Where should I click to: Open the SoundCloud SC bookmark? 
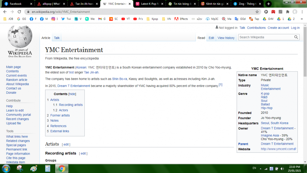pyautogui.click(x=114, y=19)
